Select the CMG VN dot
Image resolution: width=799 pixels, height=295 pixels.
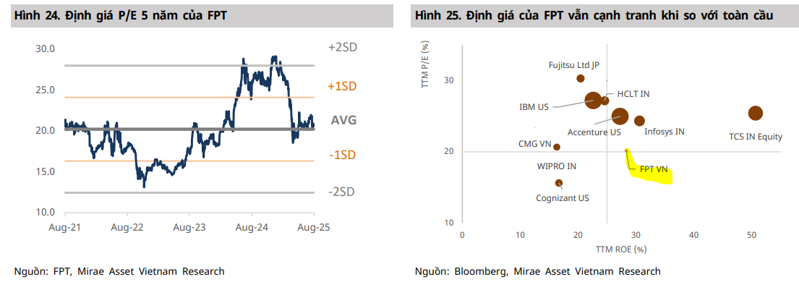click(x=556, y=147)
